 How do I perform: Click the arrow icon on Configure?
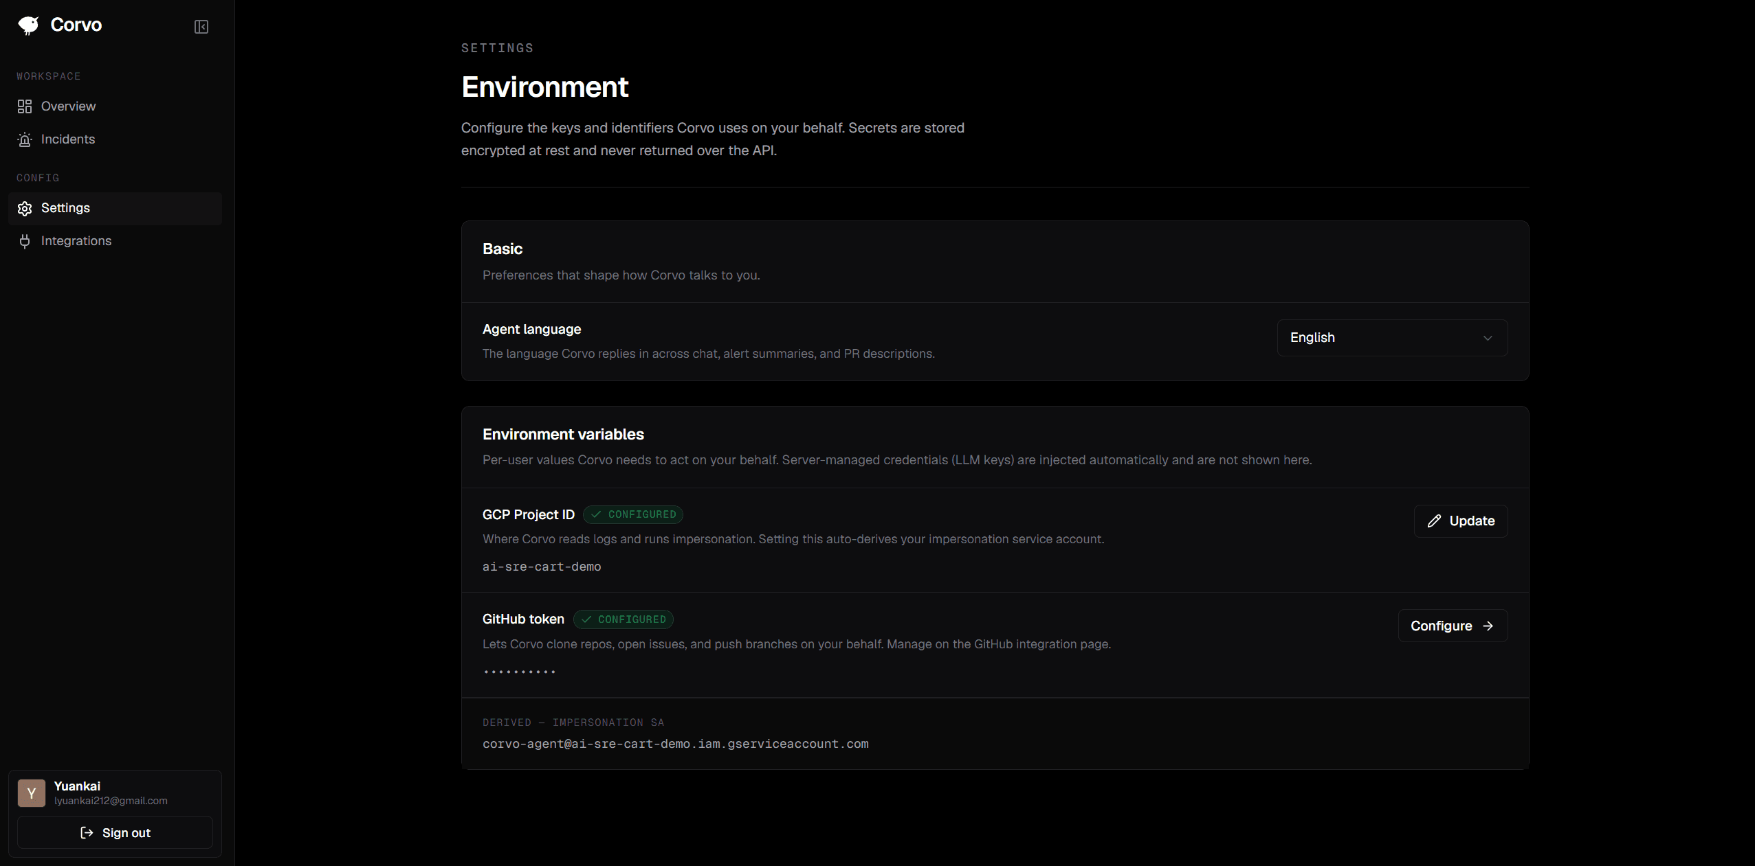coord(1488,626)
